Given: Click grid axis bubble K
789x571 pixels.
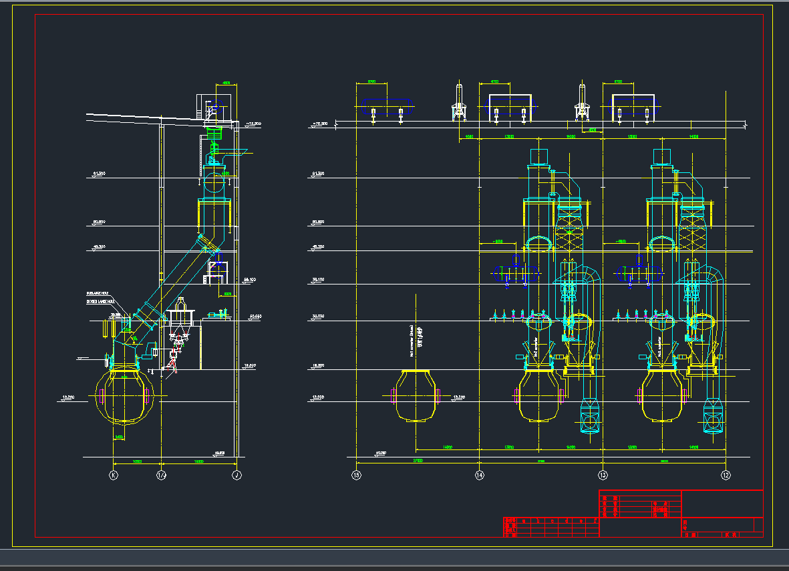Looking at the screenshot, I should click(114, 475).
